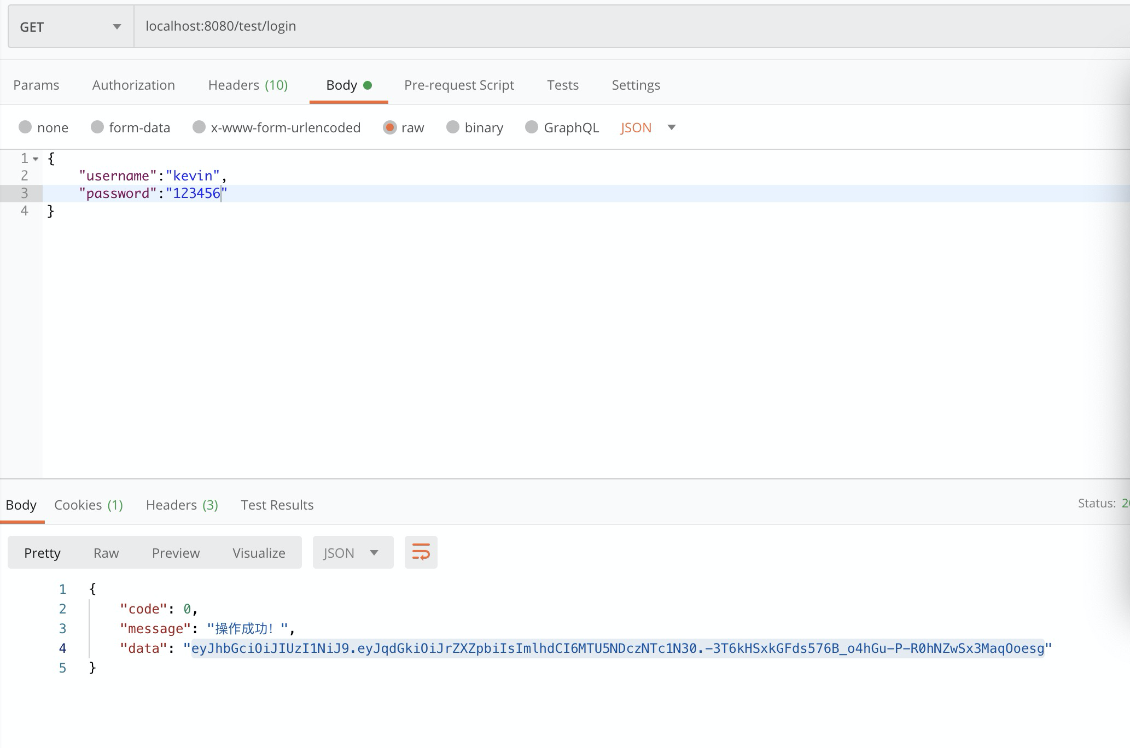1130x748 pixels.
Task: Select the form-data radio option
Action: [97, 127]
